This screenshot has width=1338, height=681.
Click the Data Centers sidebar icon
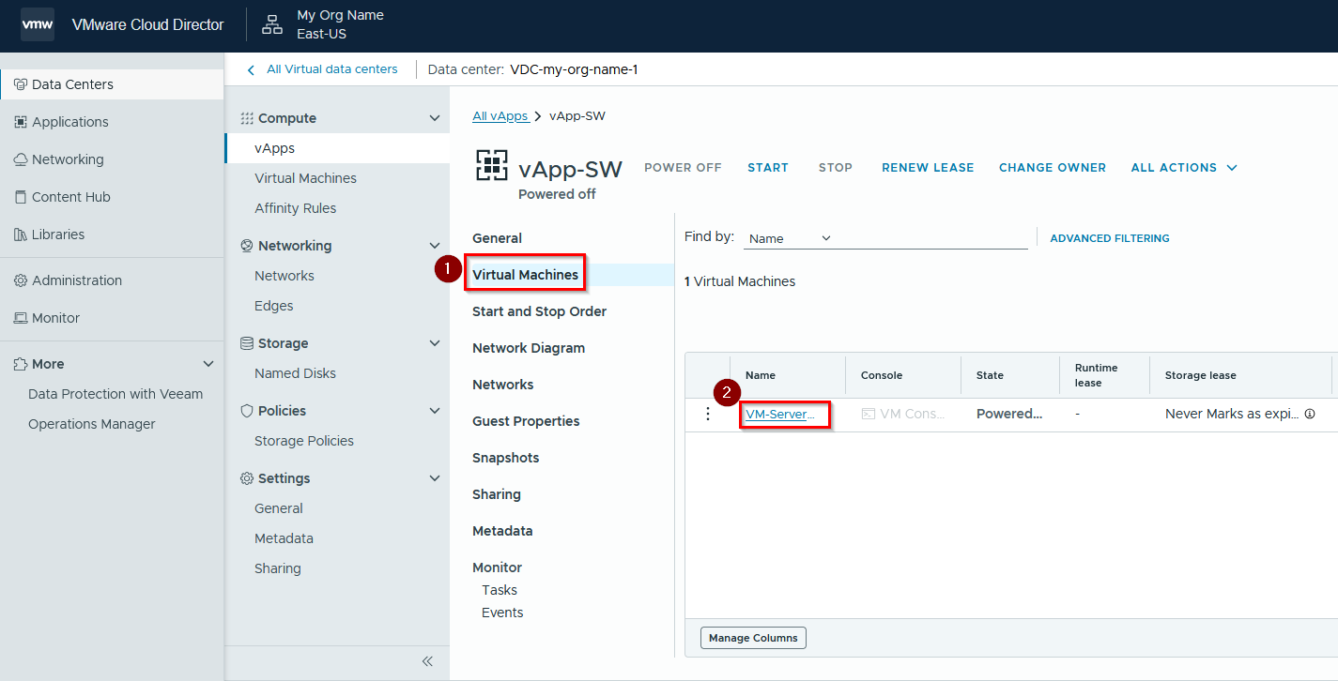pyautogui.click(x=21, y=84)
